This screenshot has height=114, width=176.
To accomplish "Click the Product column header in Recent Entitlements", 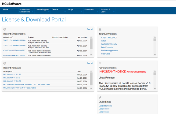I will pos(31,37).
